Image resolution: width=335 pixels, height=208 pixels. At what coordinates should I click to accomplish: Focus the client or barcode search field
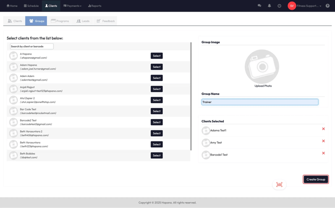click(x=31, y=46)
